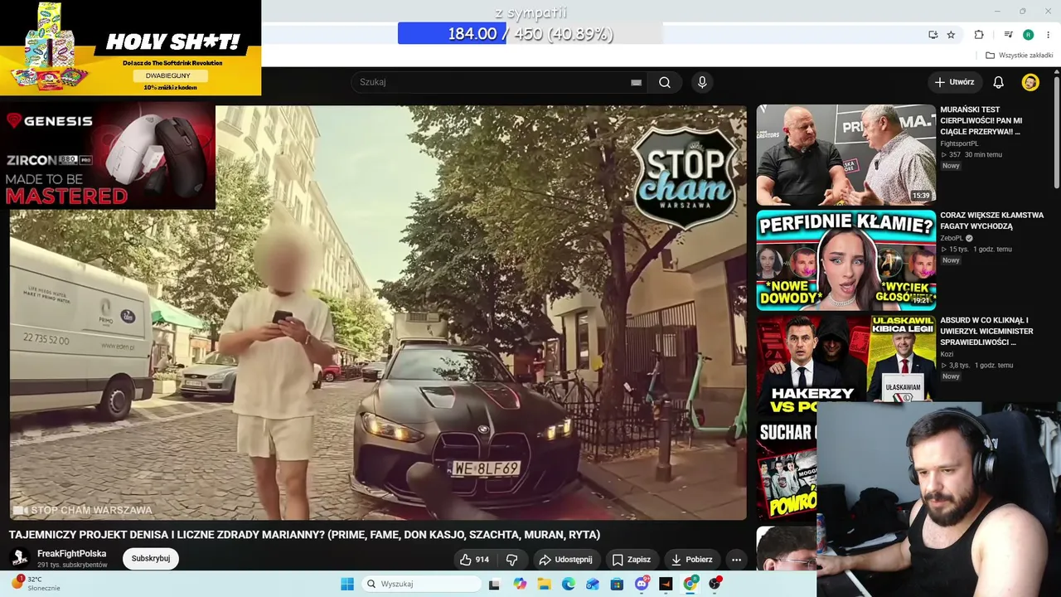The width and height of the screenshot is (1061, 597).
Task: Open the on-screen keyboard icon in search bar
Action: pyautogui.click(x=636, y=82)
